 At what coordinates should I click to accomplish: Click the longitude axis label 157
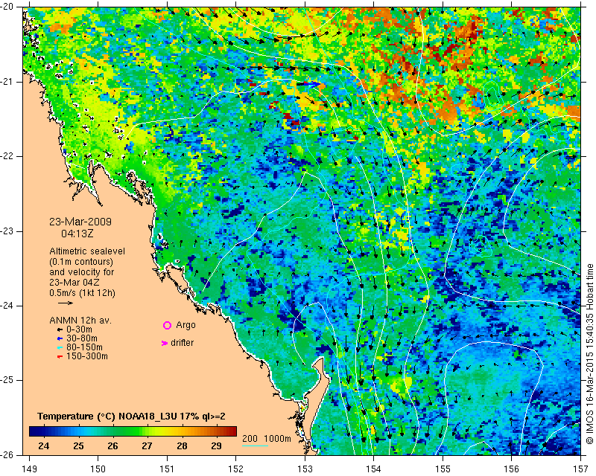tap(581, 469)
